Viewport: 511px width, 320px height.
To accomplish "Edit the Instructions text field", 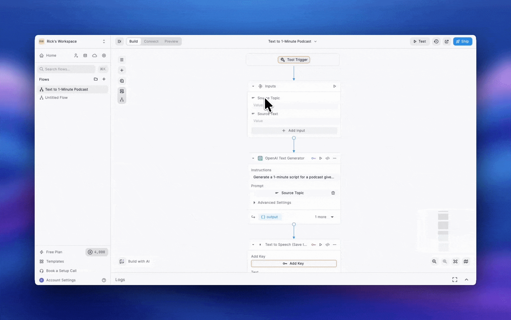I will click(294, 177).
